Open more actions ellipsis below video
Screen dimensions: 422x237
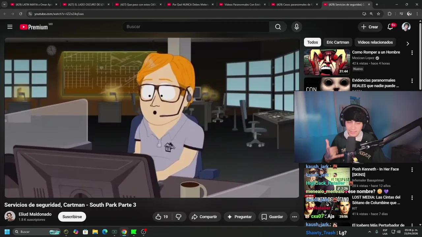click(294, 217)
